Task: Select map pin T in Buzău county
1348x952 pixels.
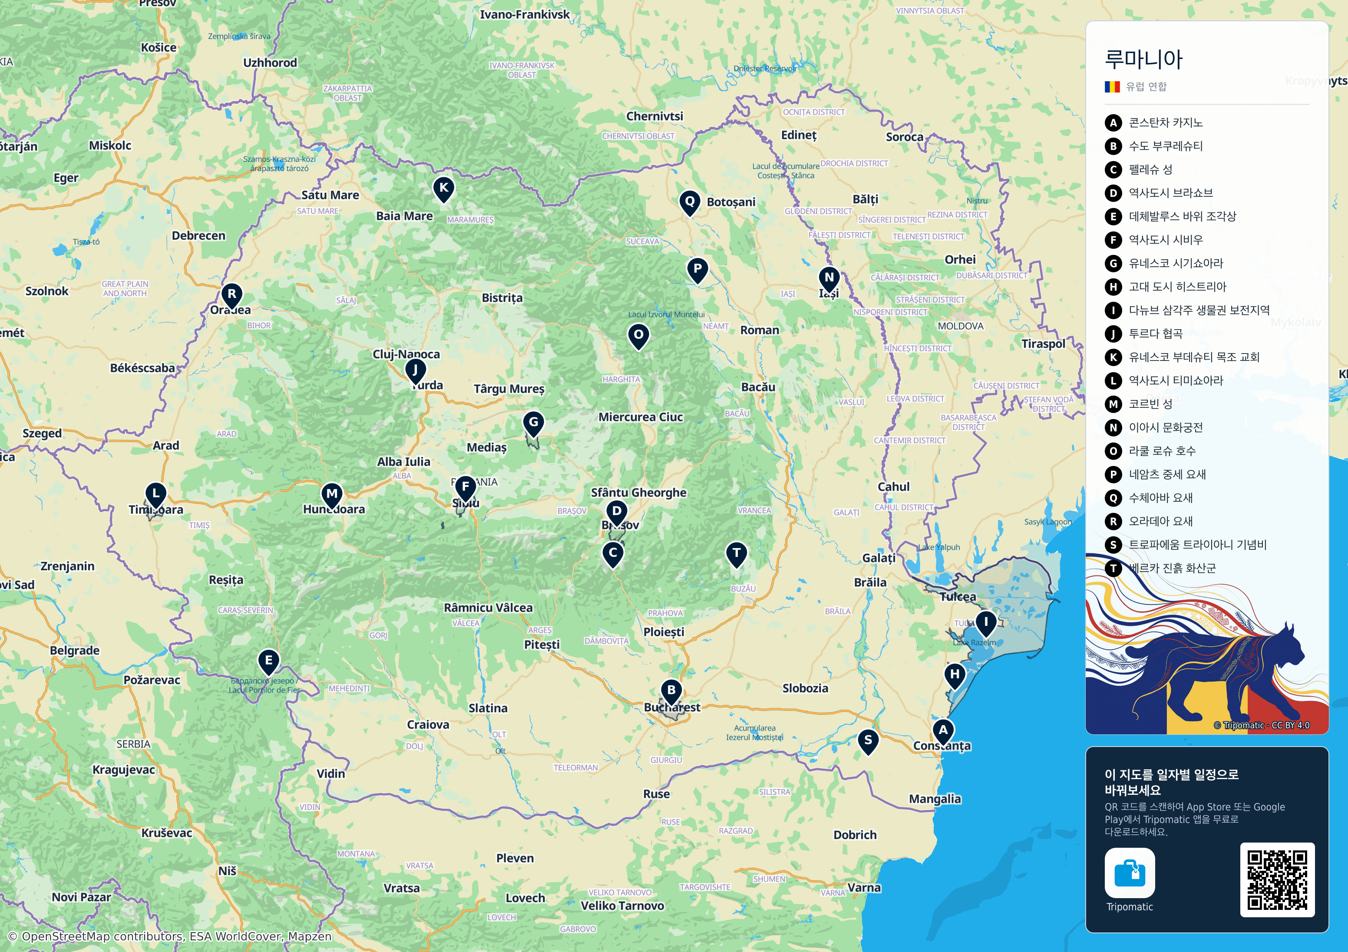Action: point(736,555)
